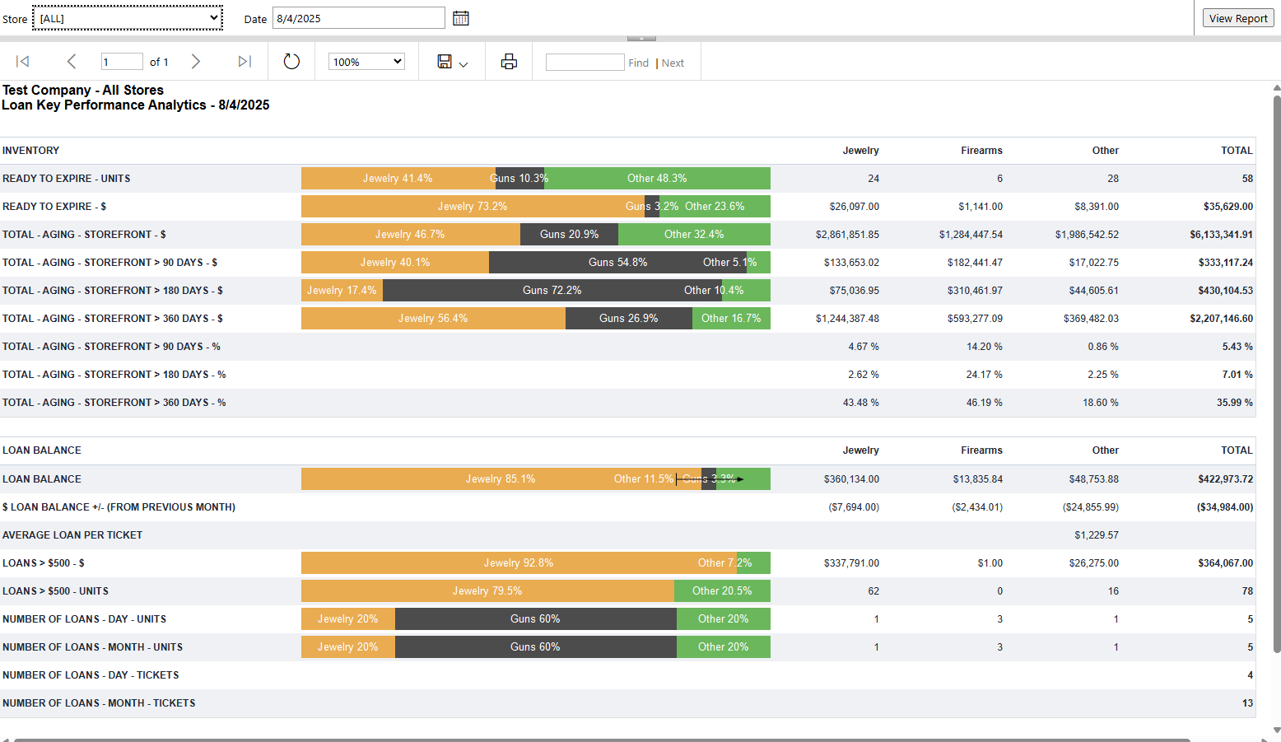1281x742 pixels.
Task: Refresh the report
Action: (x=291, y=62)
